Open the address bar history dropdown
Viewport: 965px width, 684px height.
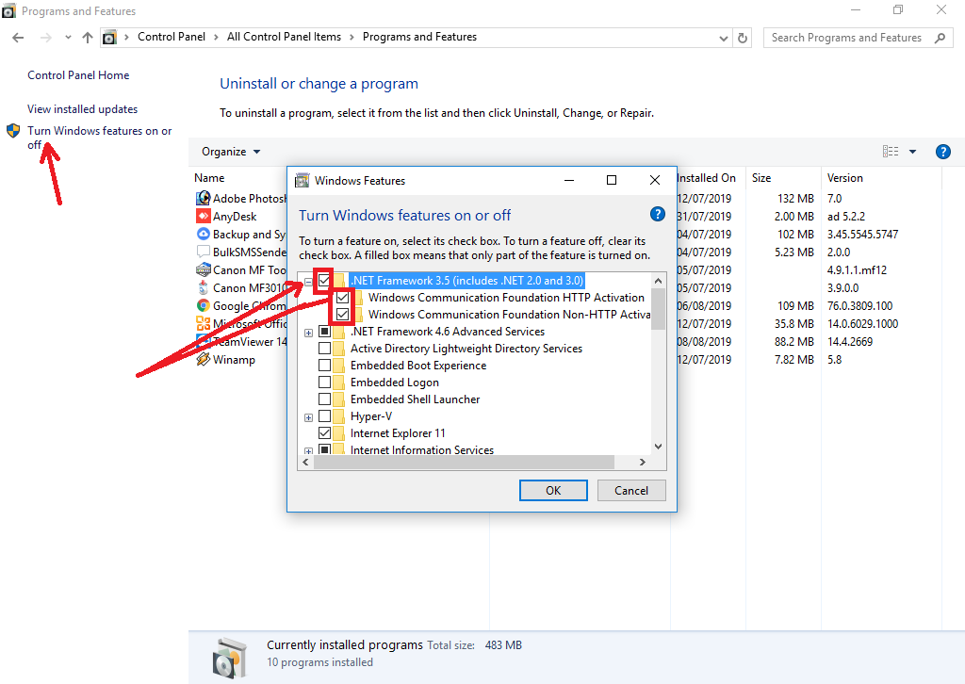point(723,38)
